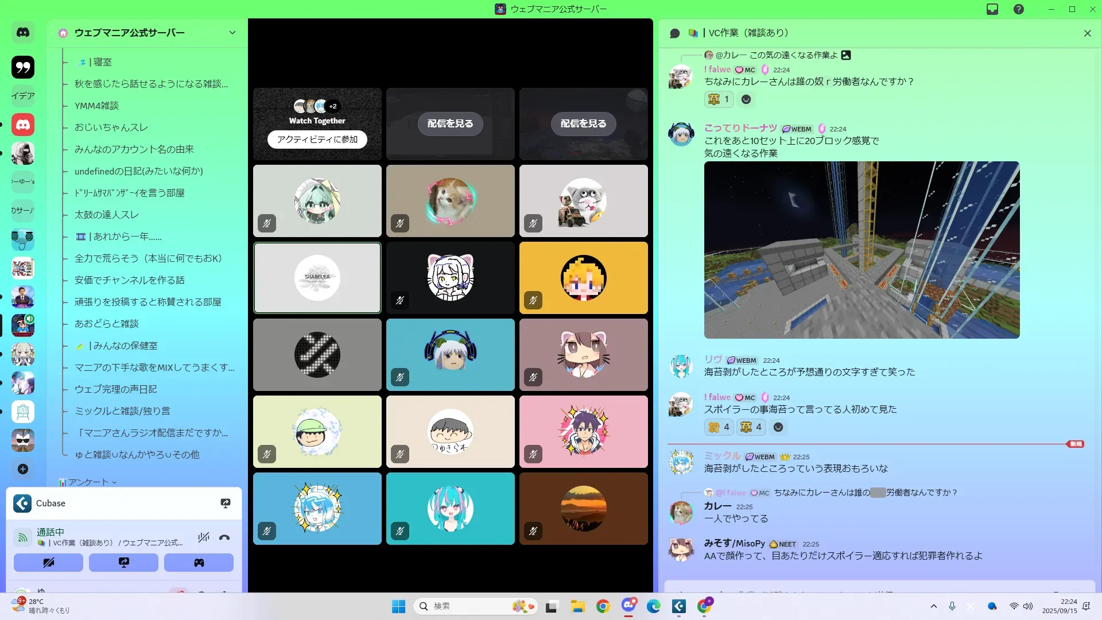Image resolution: width=1102 pixels, height=620 pixels.
Task: Open the Minecraft screenshot image in chat
Action: 862,250
